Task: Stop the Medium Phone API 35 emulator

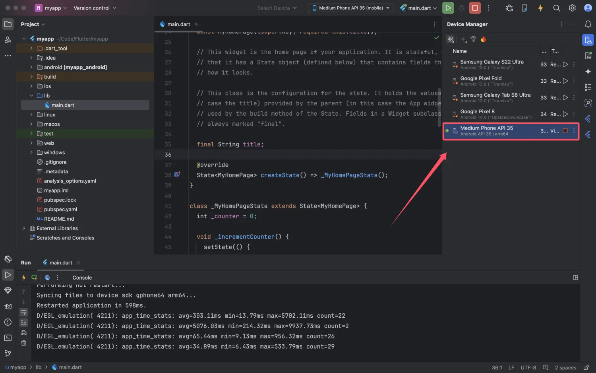Action: click(565, 131)
